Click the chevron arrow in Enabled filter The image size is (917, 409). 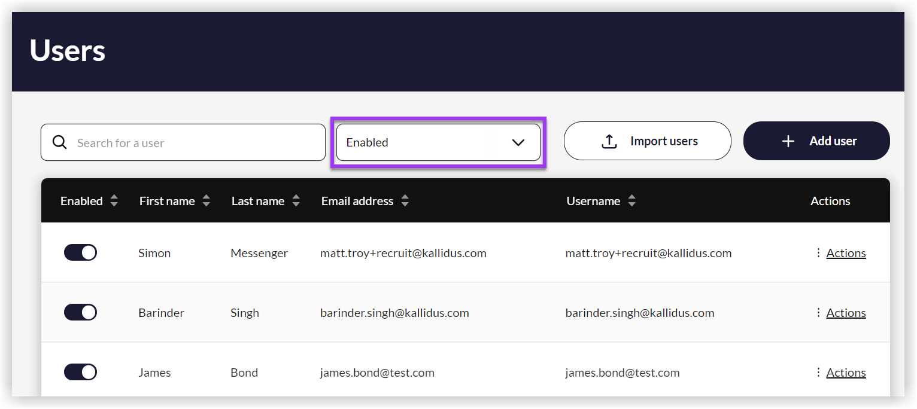coord(518,142)
